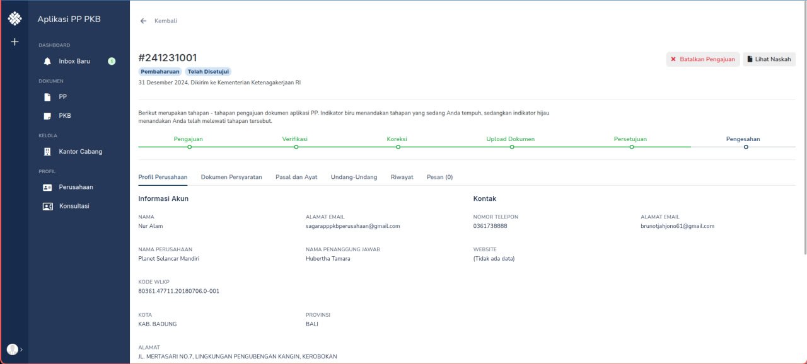Click the province value BALI
Viewport: 807px width, 364px height.
(311, 324)
